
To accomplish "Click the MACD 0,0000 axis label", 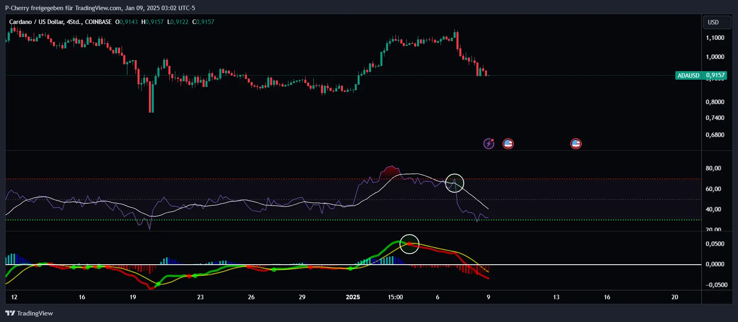I will point(715,264).
